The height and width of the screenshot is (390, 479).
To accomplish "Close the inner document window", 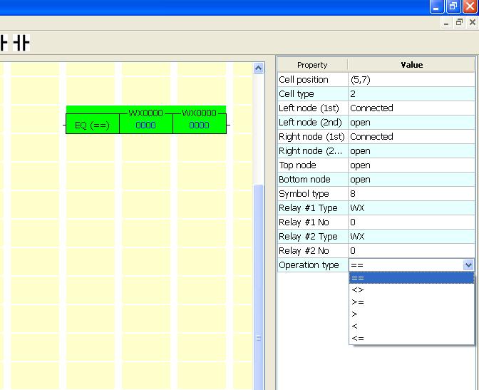I will (x=473, y=23).
